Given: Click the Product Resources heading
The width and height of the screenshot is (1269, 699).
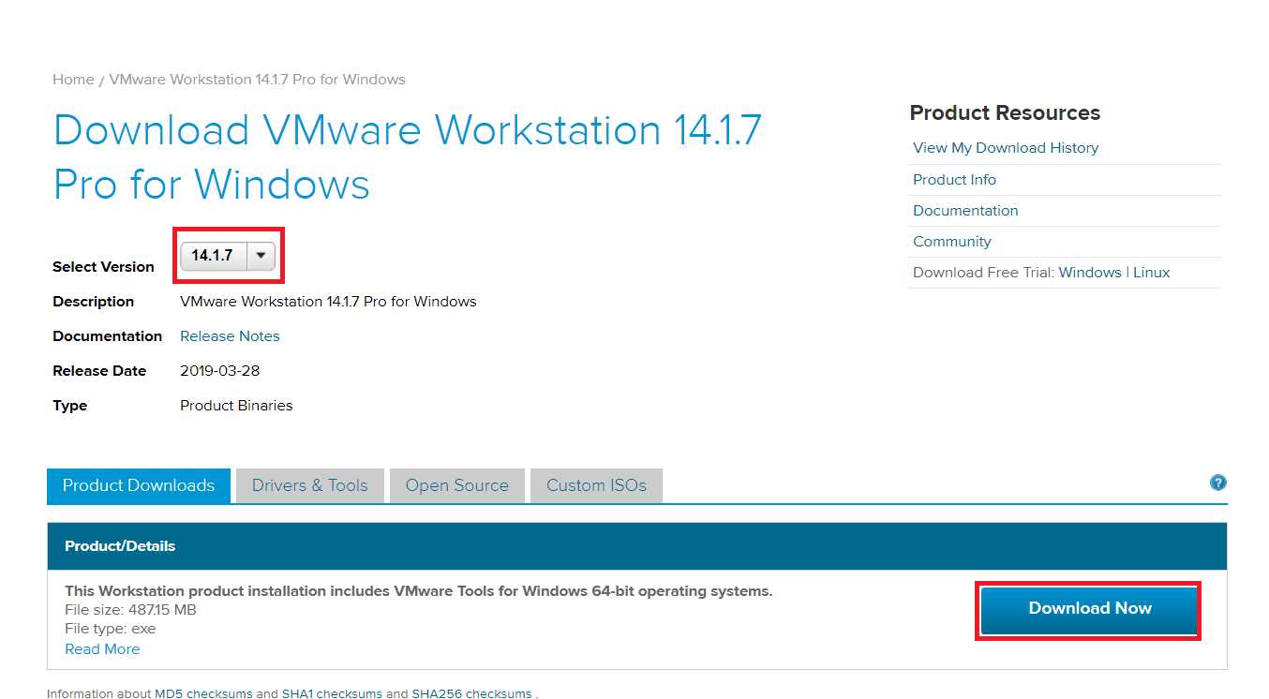Looking at the screenshot, I should coord(1005,113).
